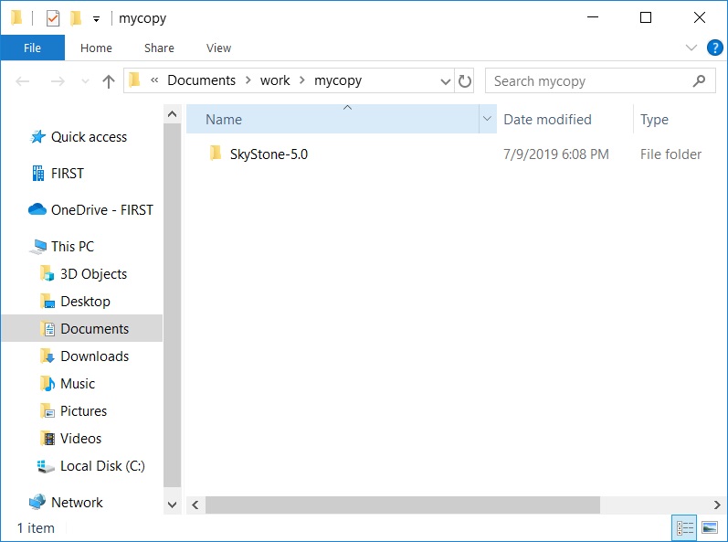This screenshot has width=728, height=542.
Task: Click the Properties checkmark icon in title bar
Action: 53,18
